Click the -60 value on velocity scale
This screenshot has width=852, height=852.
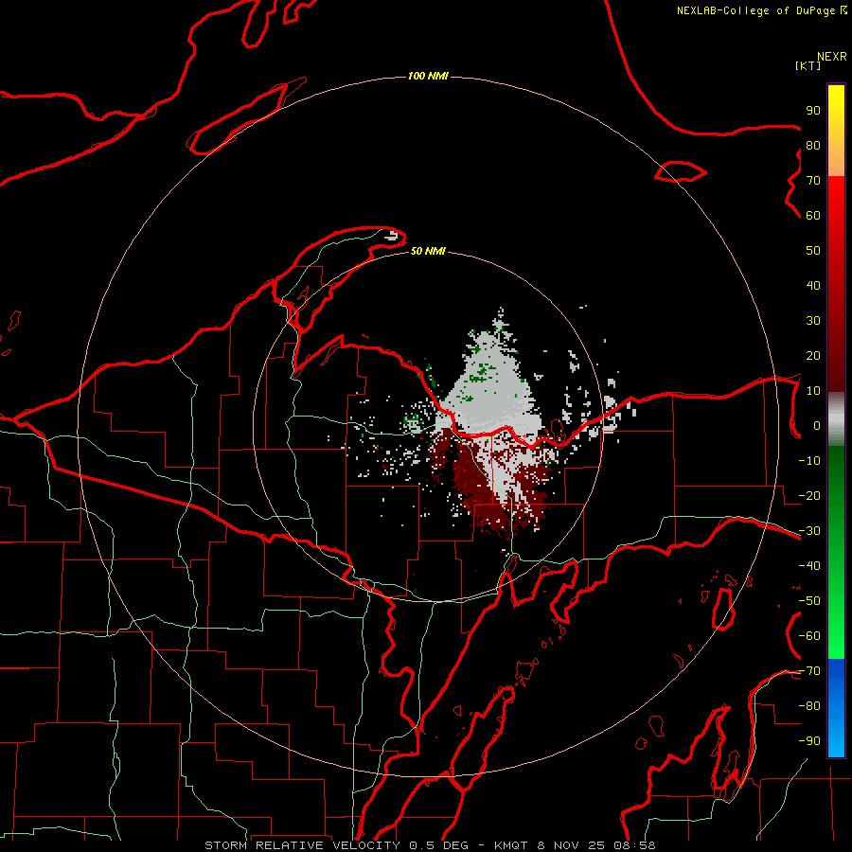(x=809, y=636)
